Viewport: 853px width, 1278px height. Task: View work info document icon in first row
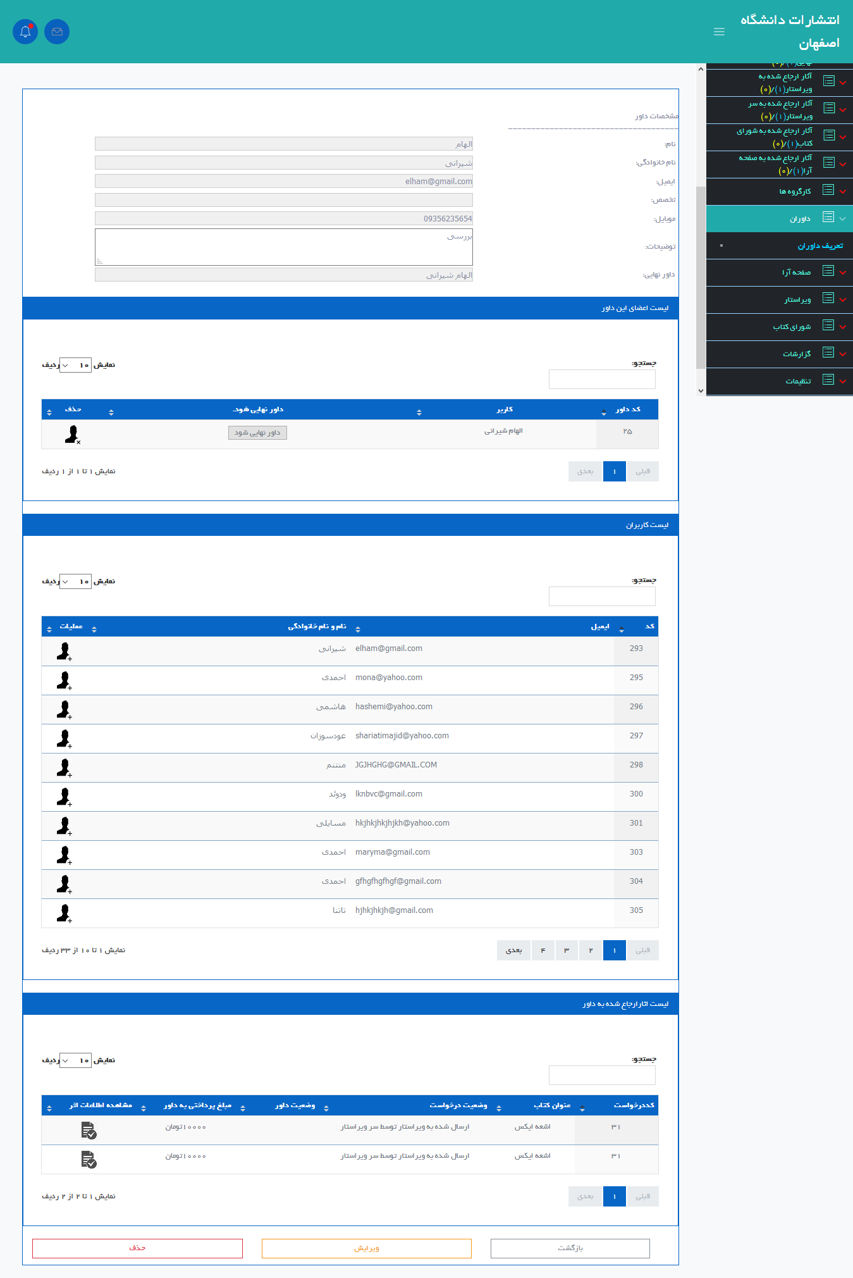point(89,1130)
